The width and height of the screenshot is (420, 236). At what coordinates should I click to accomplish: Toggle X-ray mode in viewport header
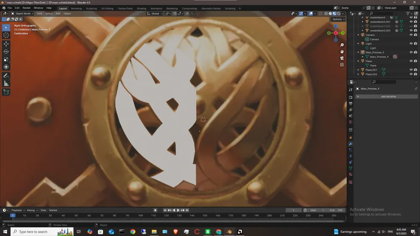[320, 13]
